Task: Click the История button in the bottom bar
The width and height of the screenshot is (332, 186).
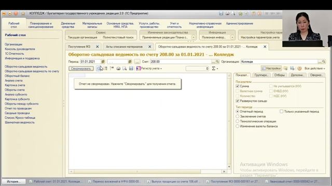Action: click(14, 181)
